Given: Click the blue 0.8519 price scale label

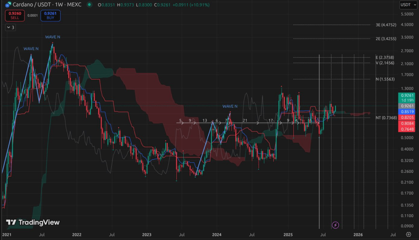Looking at the screenshot, I should [x=407, y=111].
